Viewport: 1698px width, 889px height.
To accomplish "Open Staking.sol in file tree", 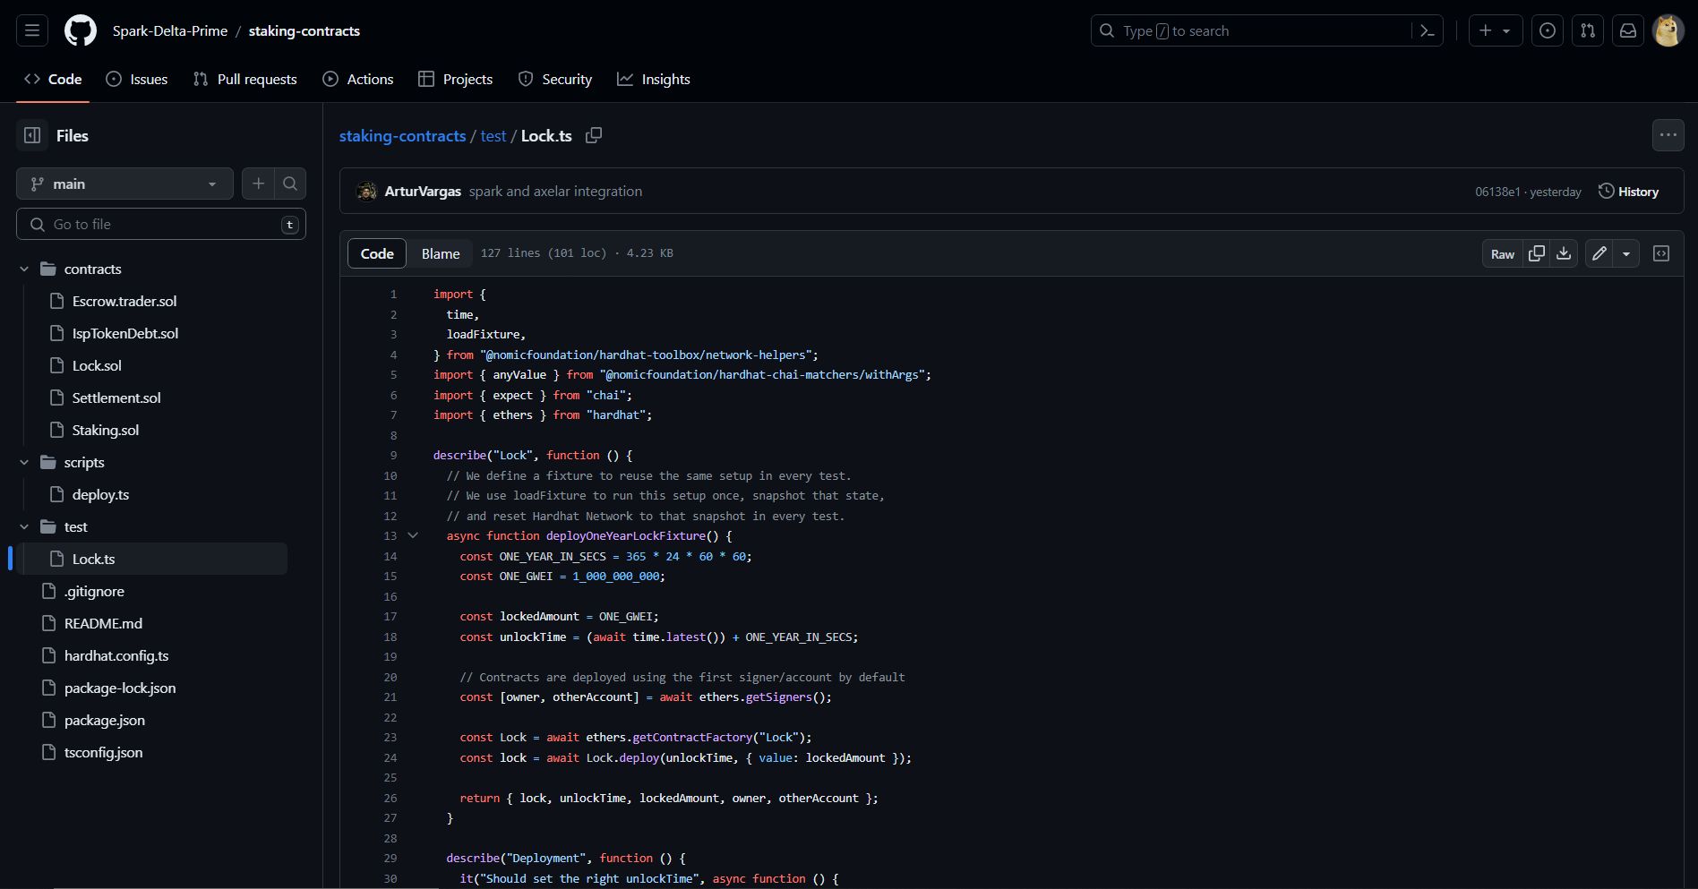I will pos(106,430).
